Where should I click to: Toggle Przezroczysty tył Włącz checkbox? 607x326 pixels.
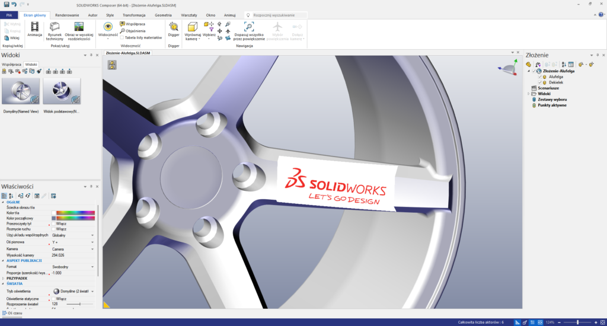54,223
